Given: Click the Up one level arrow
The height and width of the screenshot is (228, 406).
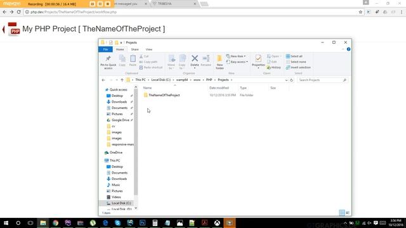Looking at the screenshot, I should (x=122, y=80).
